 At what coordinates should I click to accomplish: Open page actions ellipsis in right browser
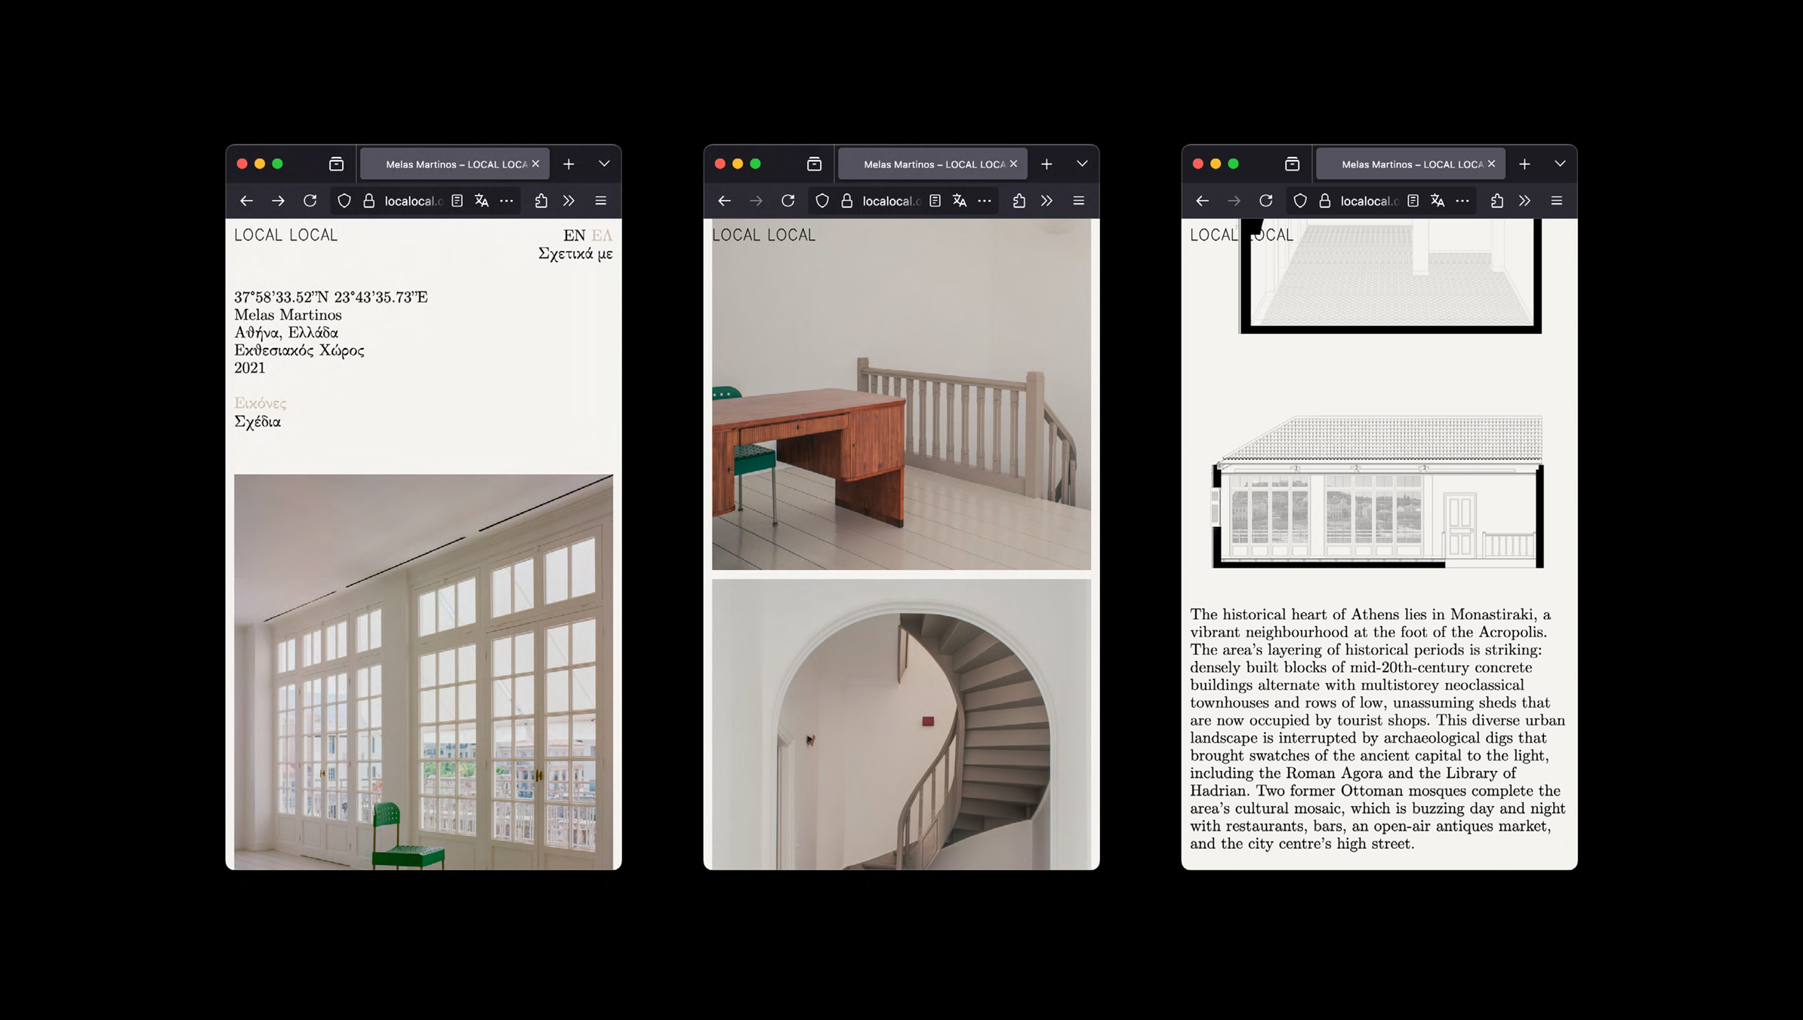click(1462, 201)
